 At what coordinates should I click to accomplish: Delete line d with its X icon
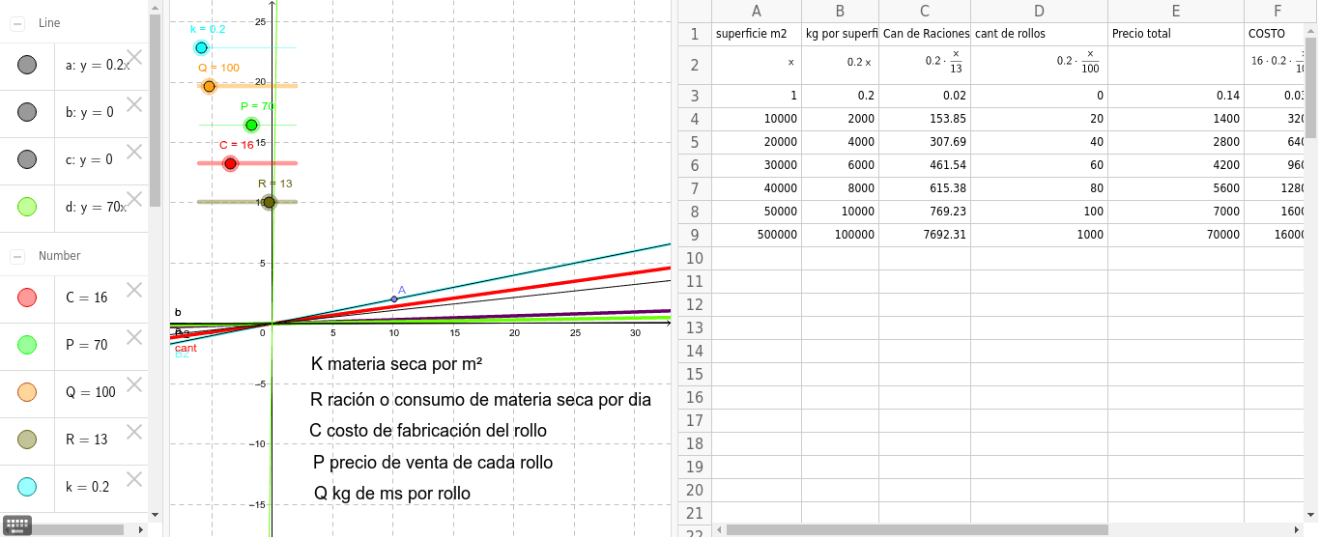click(x=134, y=199)
